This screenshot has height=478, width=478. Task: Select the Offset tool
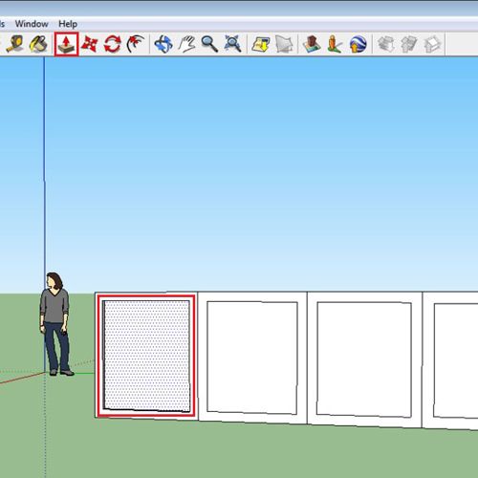click(x=136, y=44)
